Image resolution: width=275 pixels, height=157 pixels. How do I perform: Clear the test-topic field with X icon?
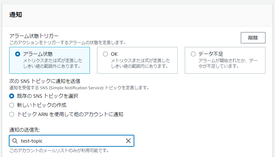(128, 141)
